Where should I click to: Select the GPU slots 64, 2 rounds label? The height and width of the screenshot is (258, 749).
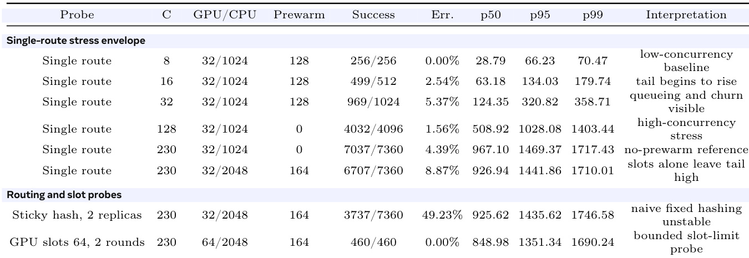77,242
